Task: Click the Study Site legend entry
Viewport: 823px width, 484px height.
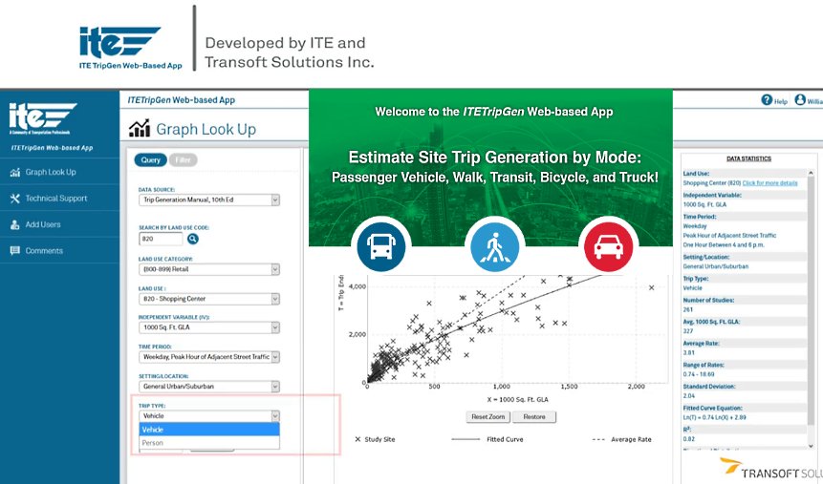Action: click(x=375, y=439)
